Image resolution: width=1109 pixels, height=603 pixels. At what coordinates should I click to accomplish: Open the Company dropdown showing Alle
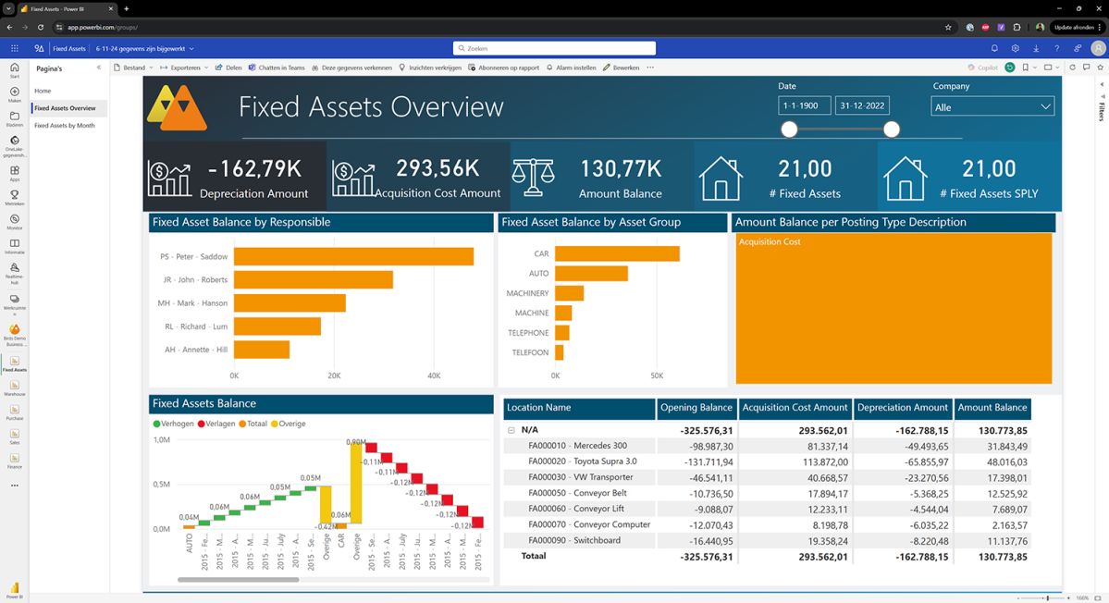point(992,107)
